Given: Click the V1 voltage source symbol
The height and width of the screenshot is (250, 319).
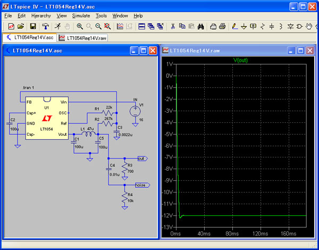Looking at the screenshot, I should pyautogui.click(x=135, y=111).
